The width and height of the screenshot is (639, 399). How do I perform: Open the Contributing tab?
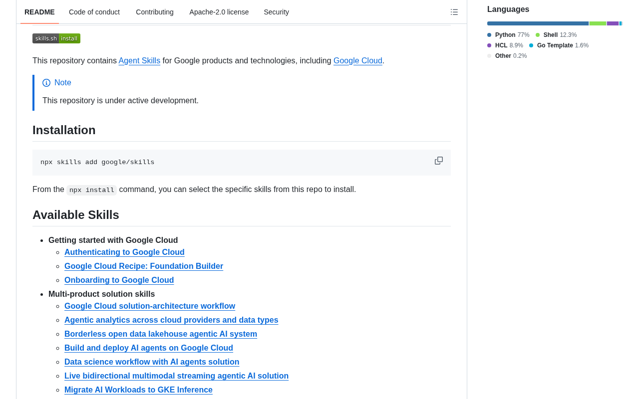click(x=155, y=12)
